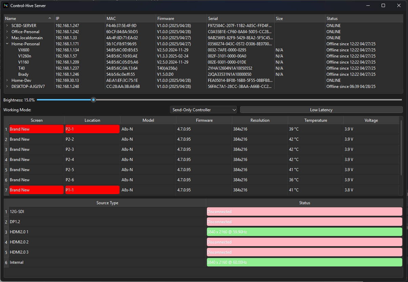
Task: Click the green 3840 x 2160 @ 59.90Hz status
Action: [x=304, y=232]
